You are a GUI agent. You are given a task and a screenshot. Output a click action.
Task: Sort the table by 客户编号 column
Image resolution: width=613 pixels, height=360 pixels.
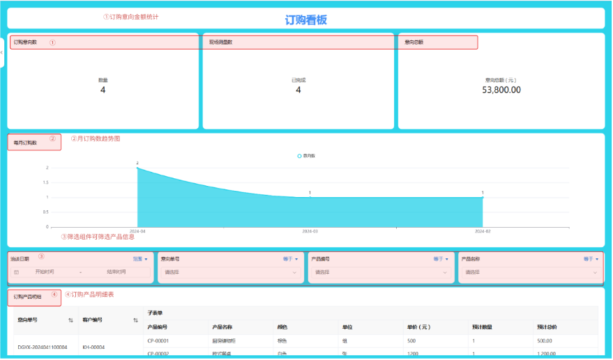135,320
